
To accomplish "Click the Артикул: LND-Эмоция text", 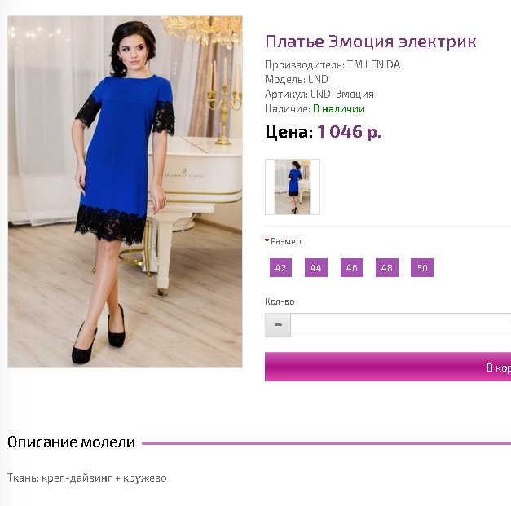I will point(319,95).
